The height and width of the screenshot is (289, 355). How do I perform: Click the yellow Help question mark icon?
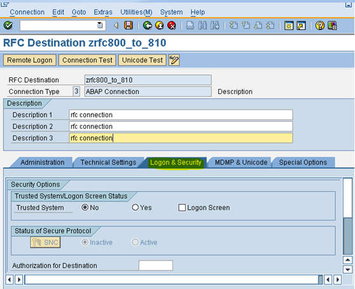(319, 25)
